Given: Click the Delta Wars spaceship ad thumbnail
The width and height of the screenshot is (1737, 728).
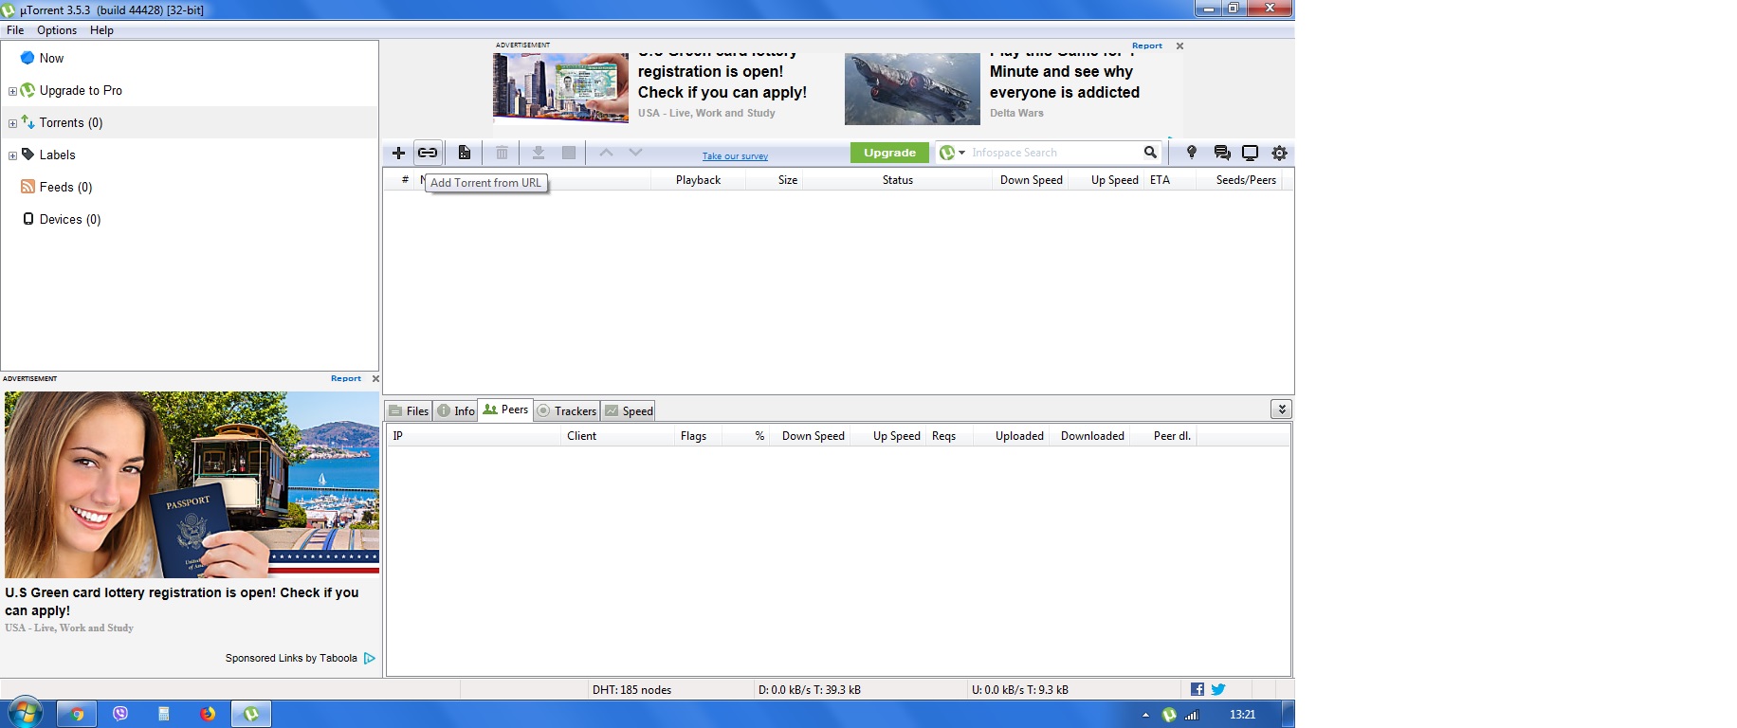Looking at the screenshot, I should [x=912, y=89].
